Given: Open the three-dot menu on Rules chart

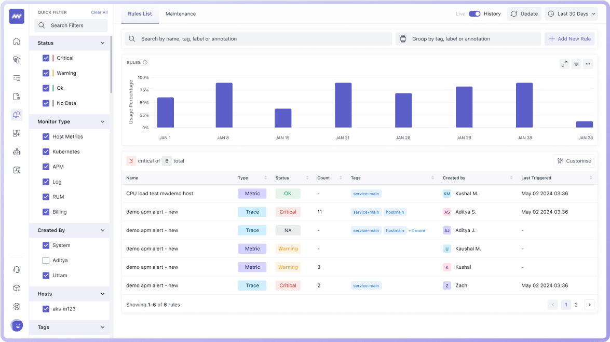Looking at the screenshot, I should [588, 64].
